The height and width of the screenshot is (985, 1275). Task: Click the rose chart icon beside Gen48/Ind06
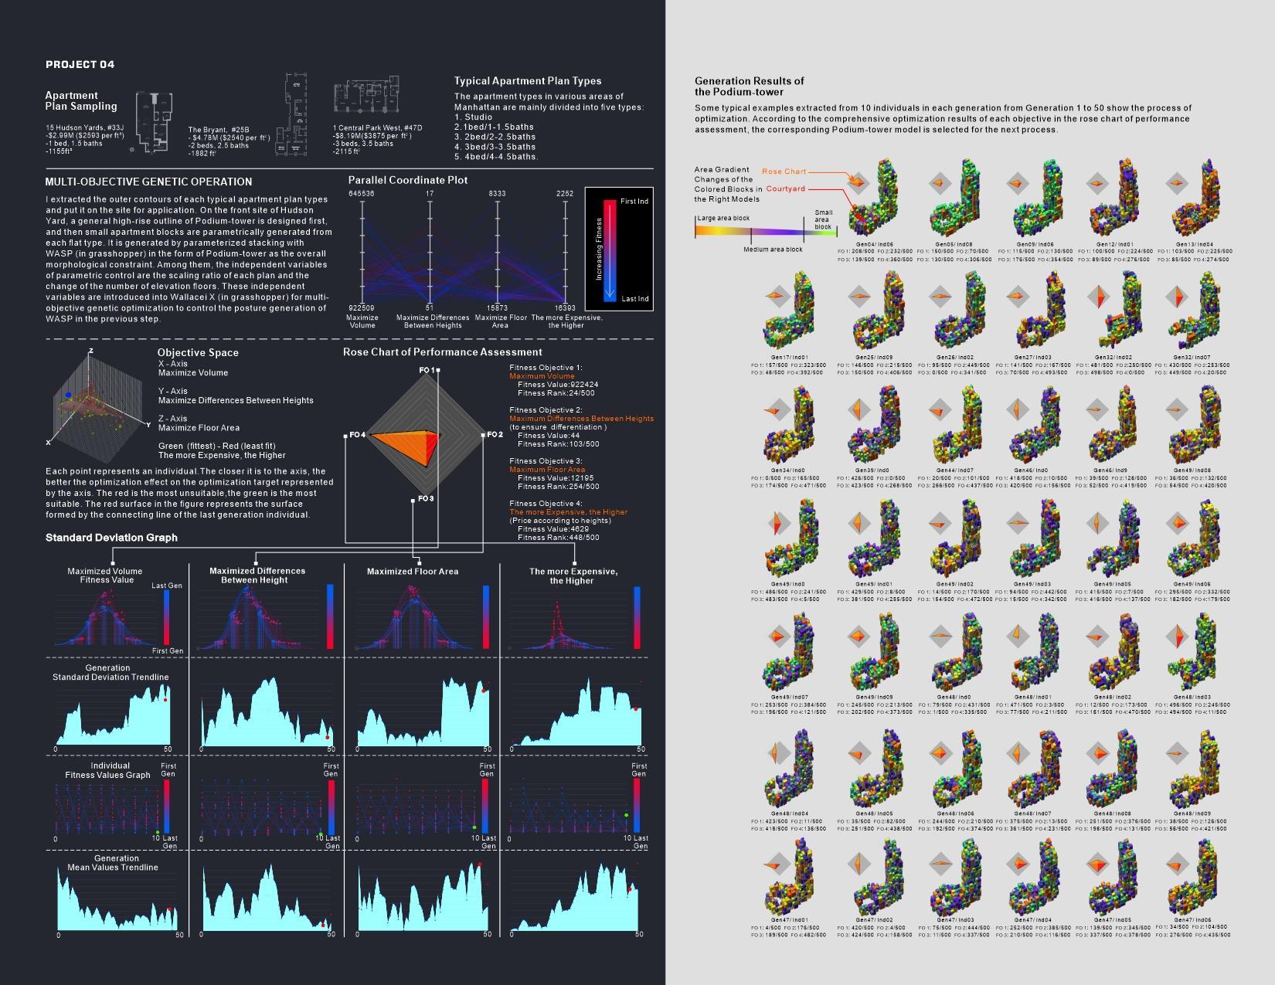click(x=940, y=753)
